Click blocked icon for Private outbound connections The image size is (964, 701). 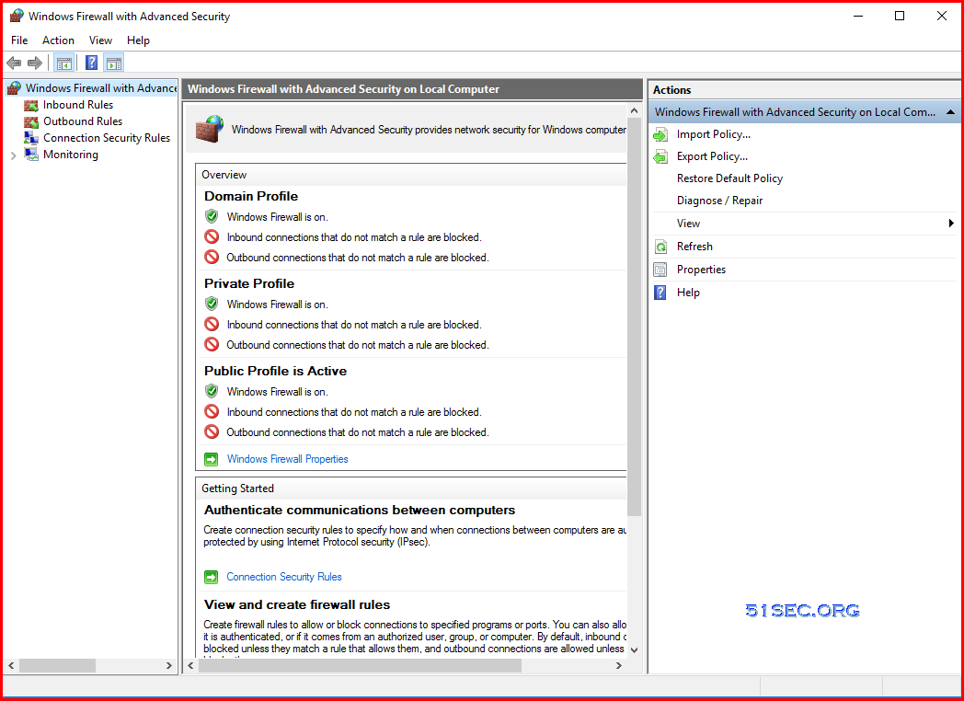point(212,344)
